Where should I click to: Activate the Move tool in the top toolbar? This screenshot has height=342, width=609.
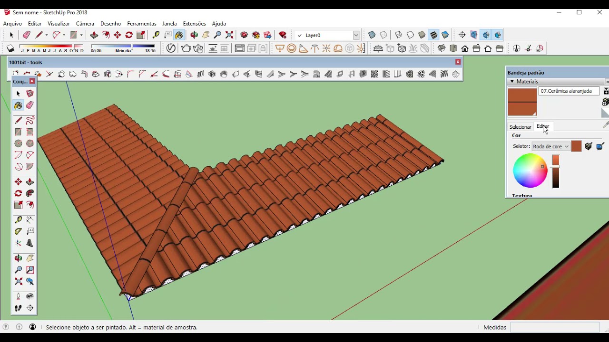(118, 35)
